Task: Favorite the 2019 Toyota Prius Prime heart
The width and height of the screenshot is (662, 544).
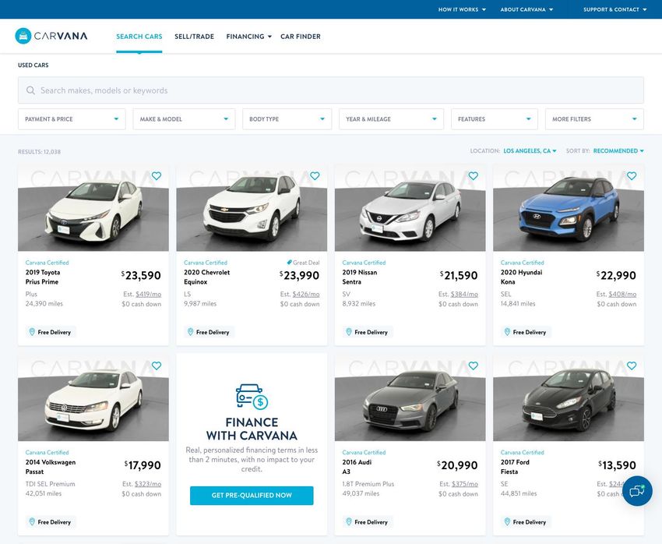Action: pyautogui.click(x=157, y=175)
